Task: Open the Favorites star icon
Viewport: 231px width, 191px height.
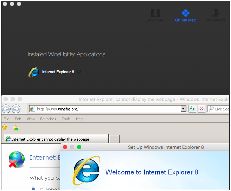Action: (5, 128)
